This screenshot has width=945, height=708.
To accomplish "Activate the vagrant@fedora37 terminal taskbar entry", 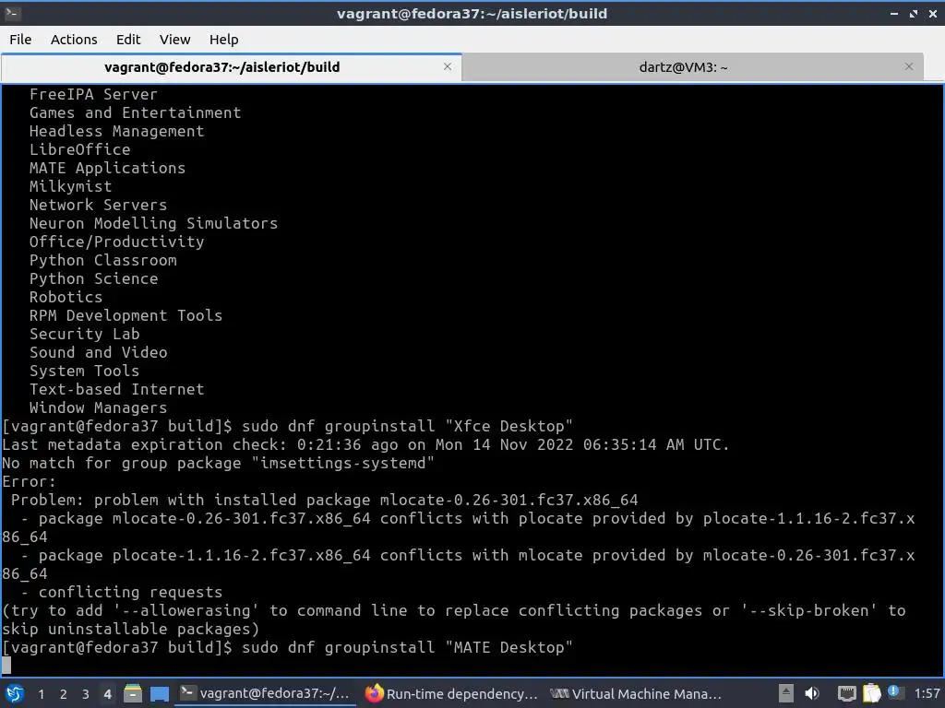I will click(265, 693).
